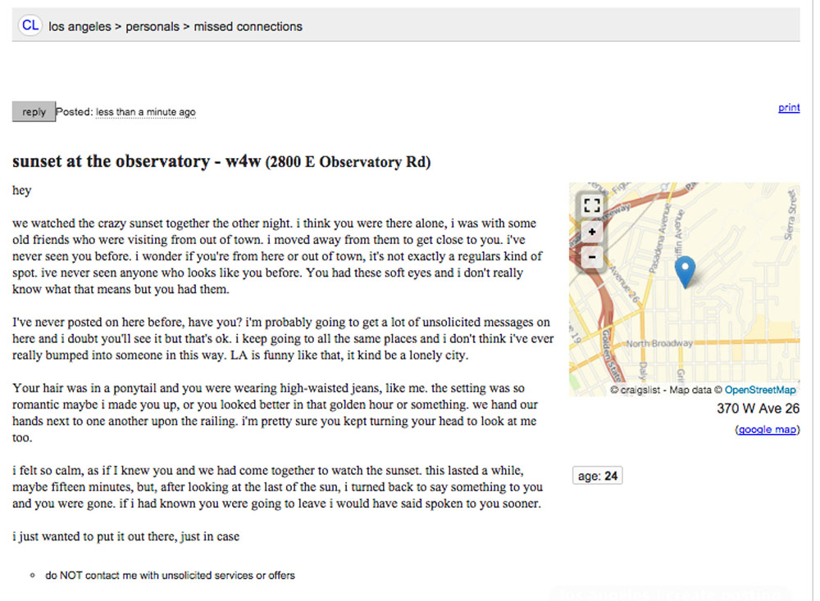Open the google map link
Screen dimensions: 820x601
tap(768, 430)
